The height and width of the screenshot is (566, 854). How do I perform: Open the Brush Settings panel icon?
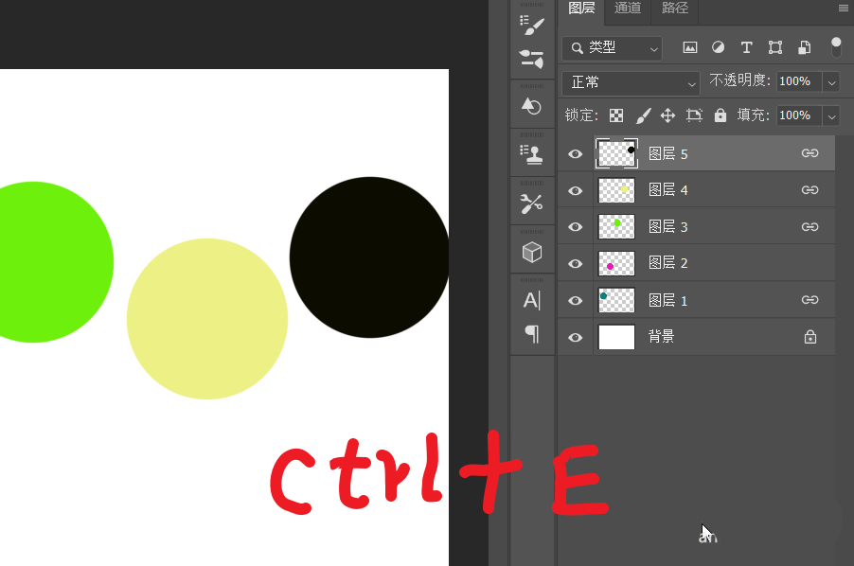[x=532, y=24]
